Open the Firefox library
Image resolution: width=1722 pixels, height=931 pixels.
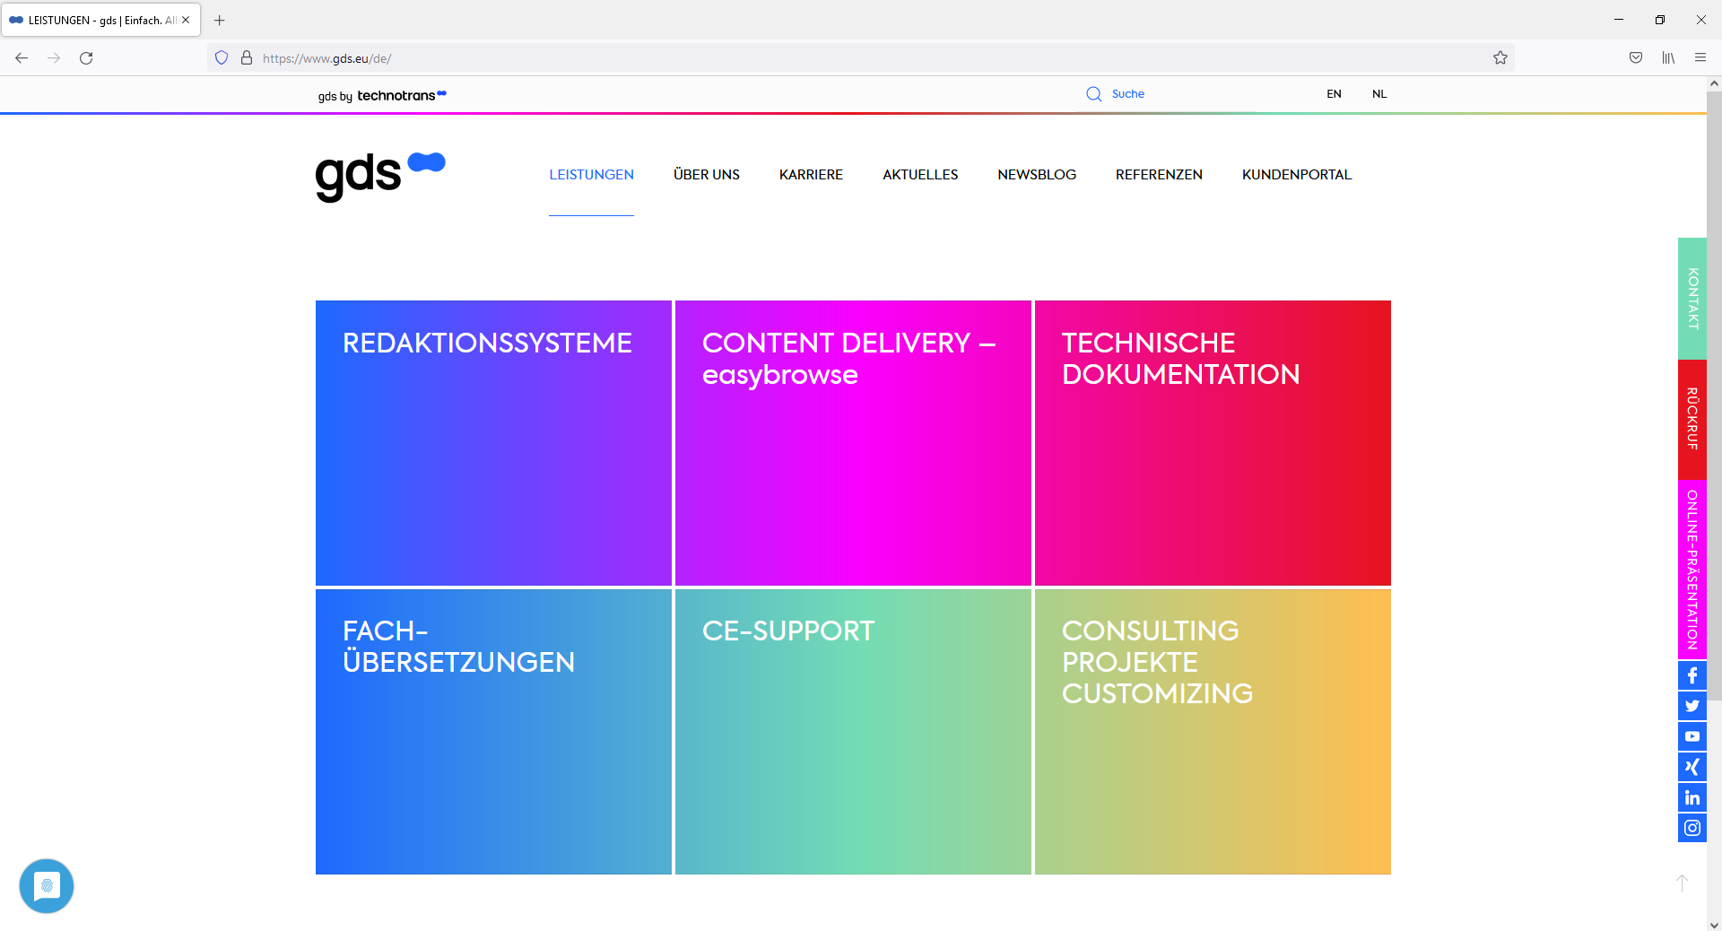coord(1668,58)
